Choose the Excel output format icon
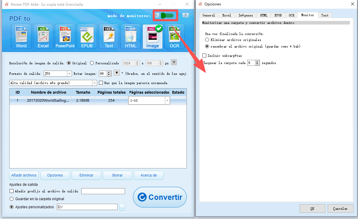 tap(43, 36)
